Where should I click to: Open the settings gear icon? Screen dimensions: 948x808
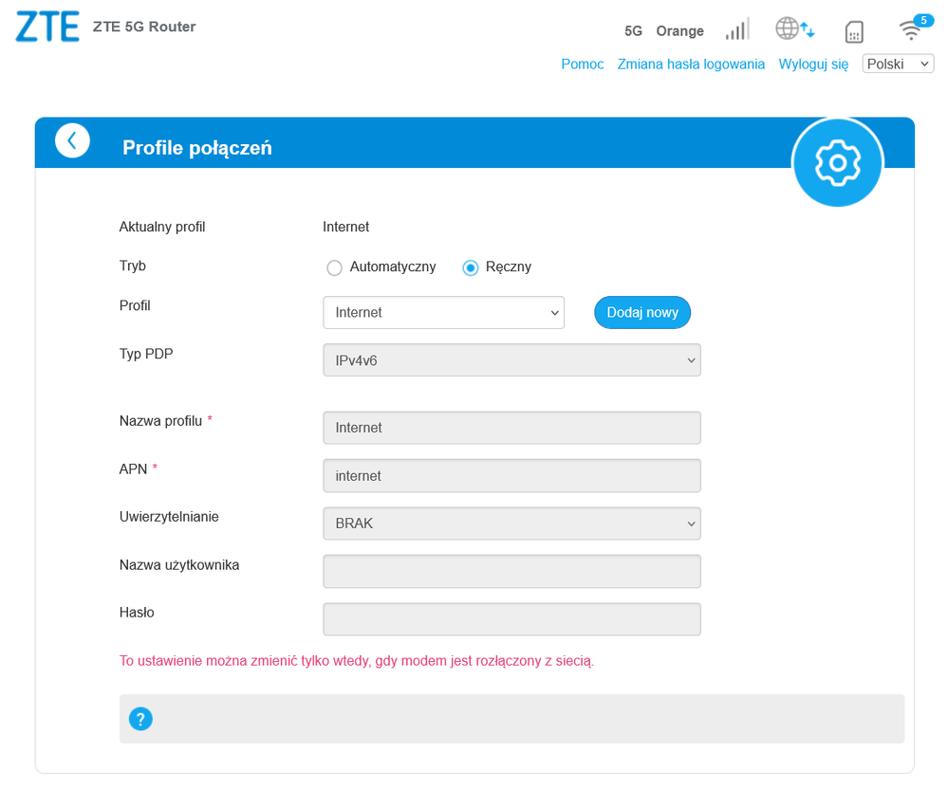pos(837,162)
